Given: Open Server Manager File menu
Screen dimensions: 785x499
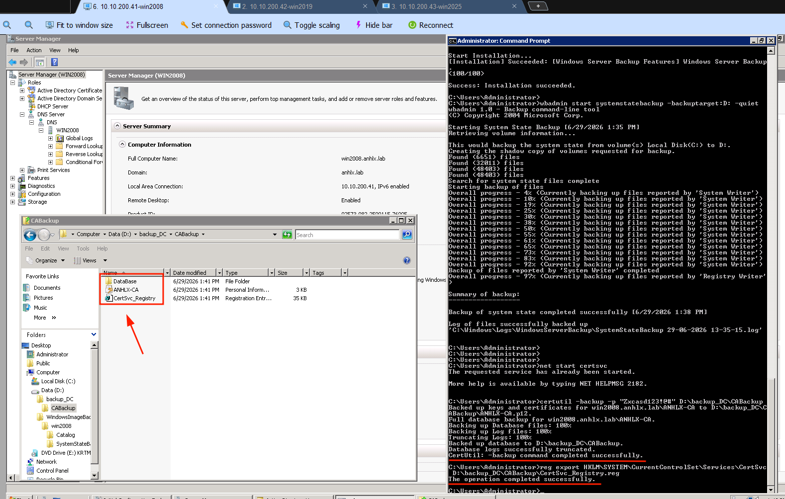Looking at the screenshot, I should pos(14,50).
